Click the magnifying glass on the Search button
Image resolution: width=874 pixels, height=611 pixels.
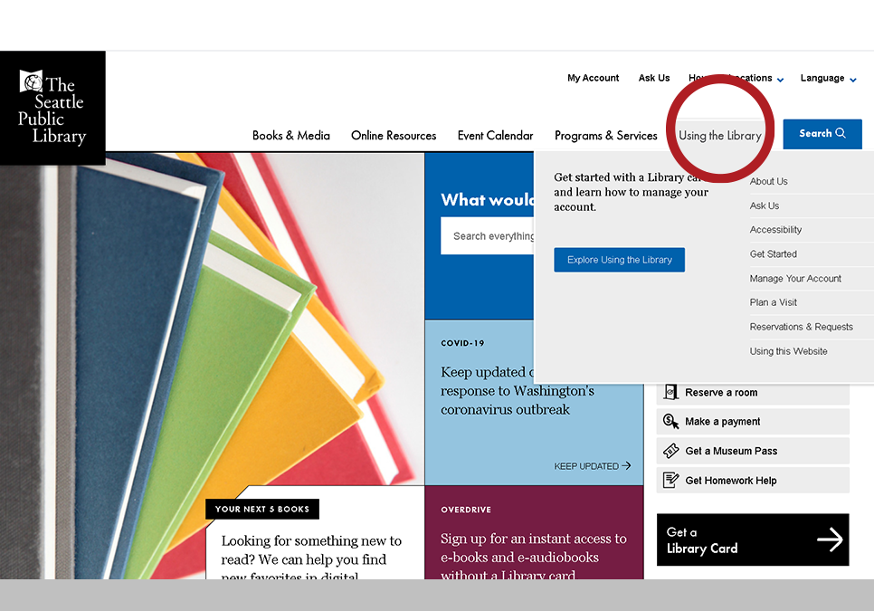pyautogui.click(x=842, y=133)
